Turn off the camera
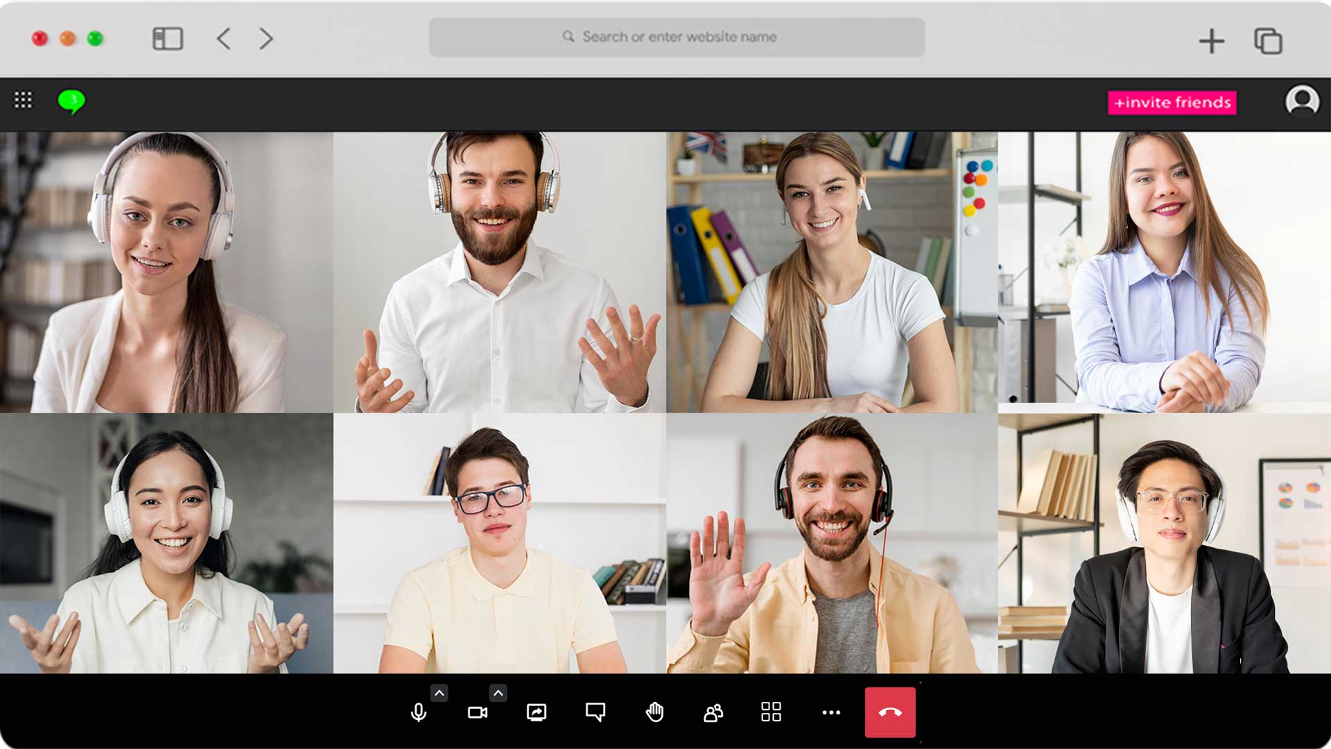Viewport: 1331px width, 749px height. (478, 712)
